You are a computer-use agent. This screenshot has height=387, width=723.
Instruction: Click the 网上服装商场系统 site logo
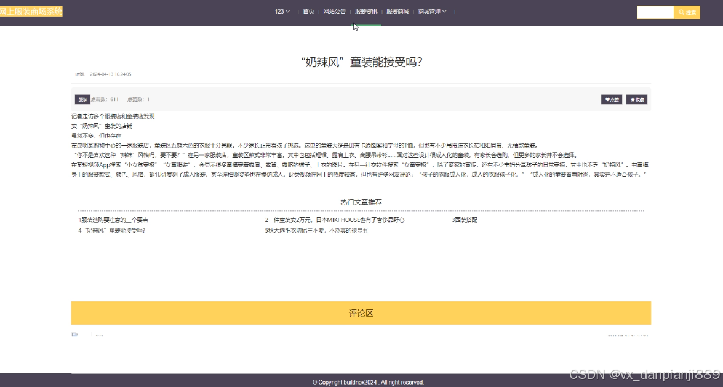[x=31, y=12]
